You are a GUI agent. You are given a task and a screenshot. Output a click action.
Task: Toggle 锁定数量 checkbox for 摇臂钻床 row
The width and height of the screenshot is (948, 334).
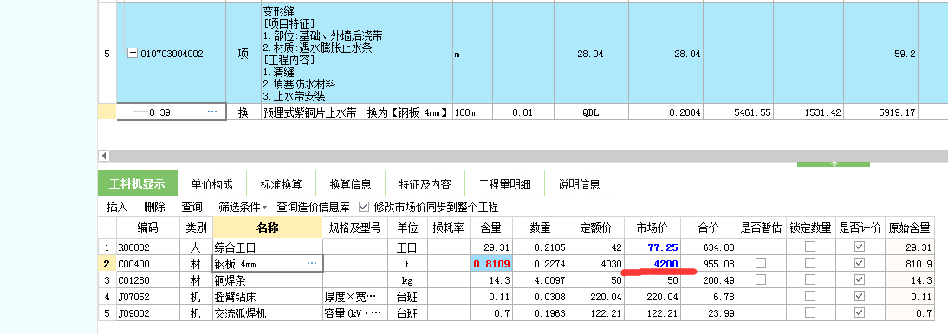[810, 297]
